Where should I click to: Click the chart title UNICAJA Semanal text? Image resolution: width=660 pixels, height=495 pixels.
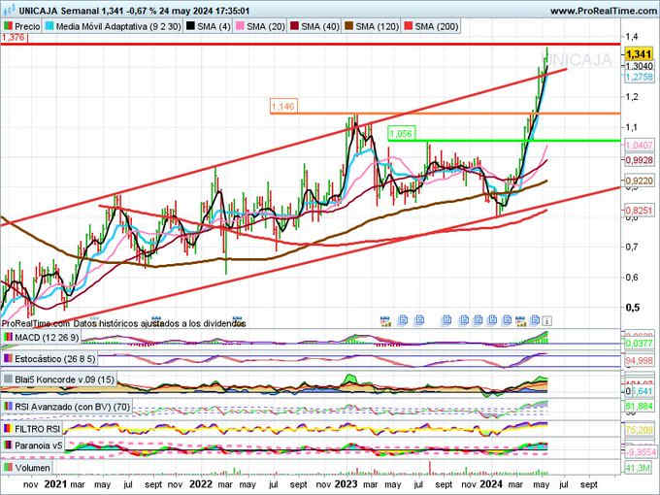click(59, 11)
